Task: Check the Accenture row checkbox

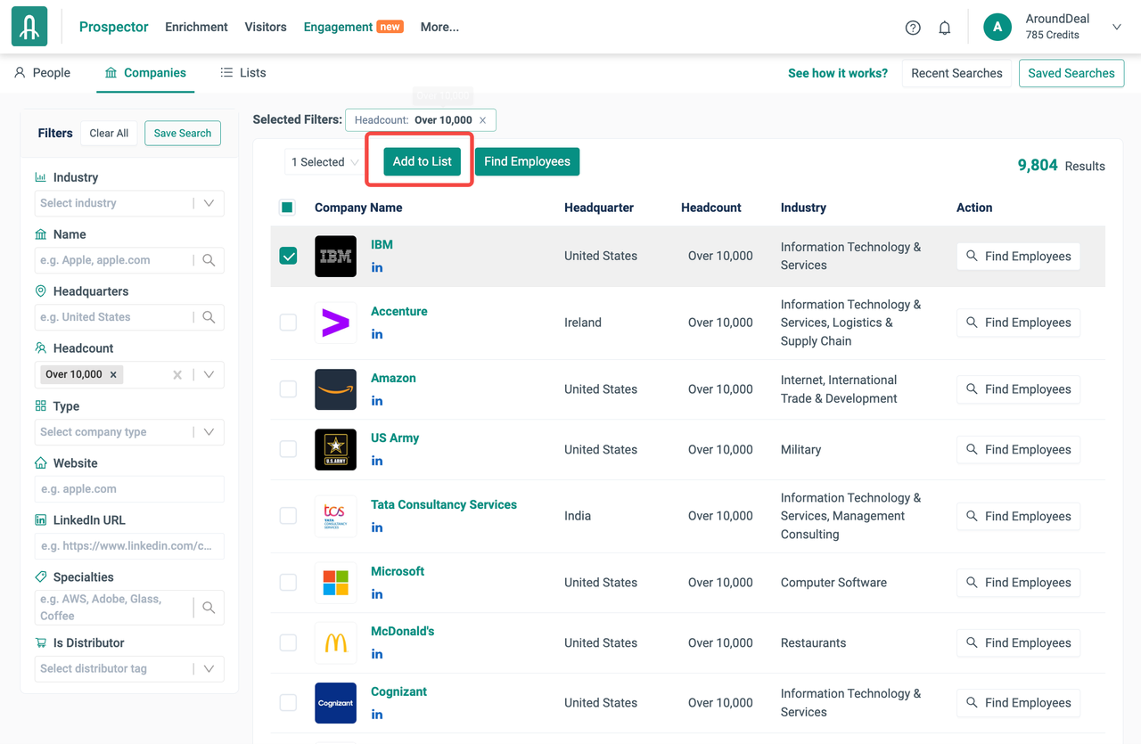Action: pos(288,323)
